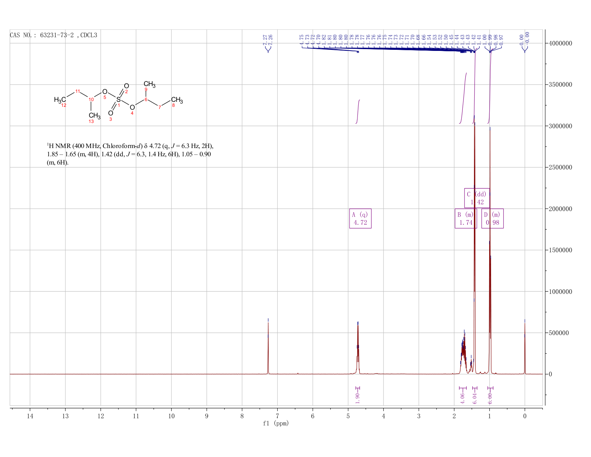Click the 3 tick label on the ppm axis
This screenshot has width=591, height=457.
coord(419,416)
